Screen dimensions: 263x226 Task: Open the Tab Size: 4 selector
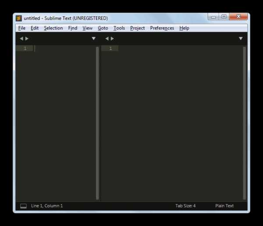(x=185, y=206)
